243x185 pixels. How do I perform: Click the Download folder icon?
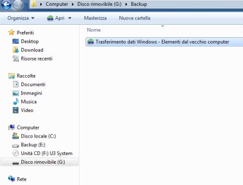16,50
